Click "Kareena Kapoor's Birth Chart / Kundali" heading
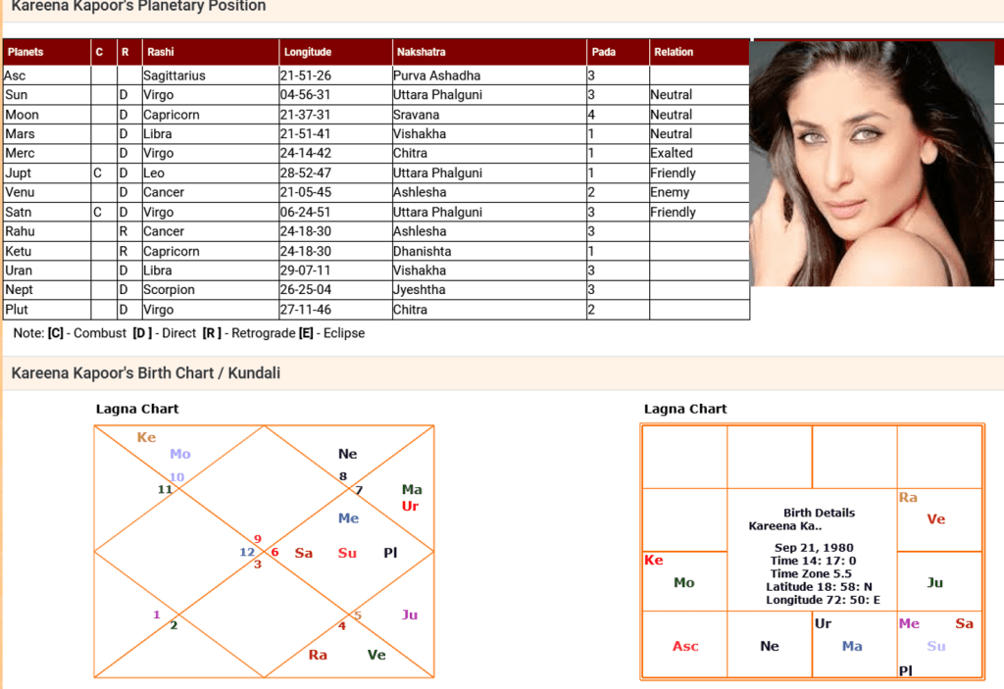Image resolution: width=1004 pixels, height=689 pixels. [145, 373]
